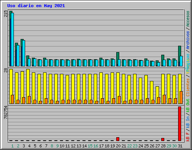Select the small red kB bar for day 20
Screen dimensions: 192x150
[x=118, y=139]
